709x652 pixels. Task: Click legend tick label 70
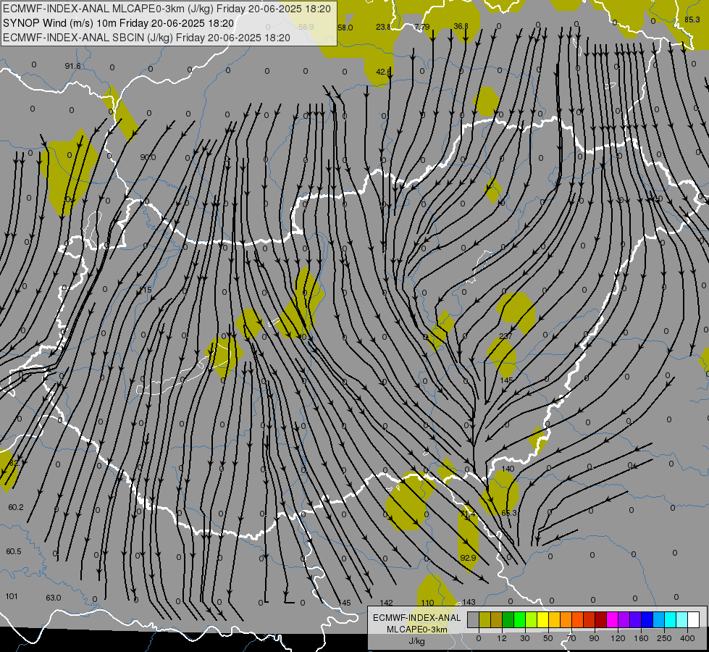click(571, 638)
